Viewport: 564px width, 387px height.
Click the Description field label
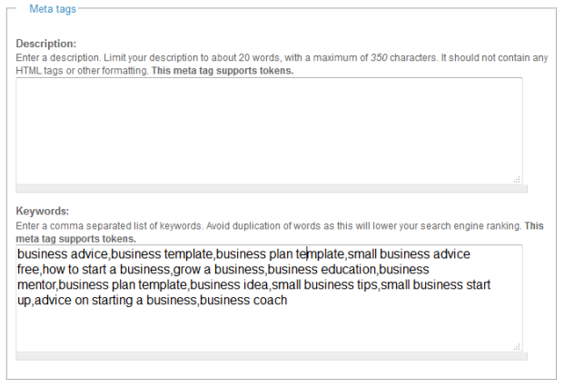click(x=46, y=44)
